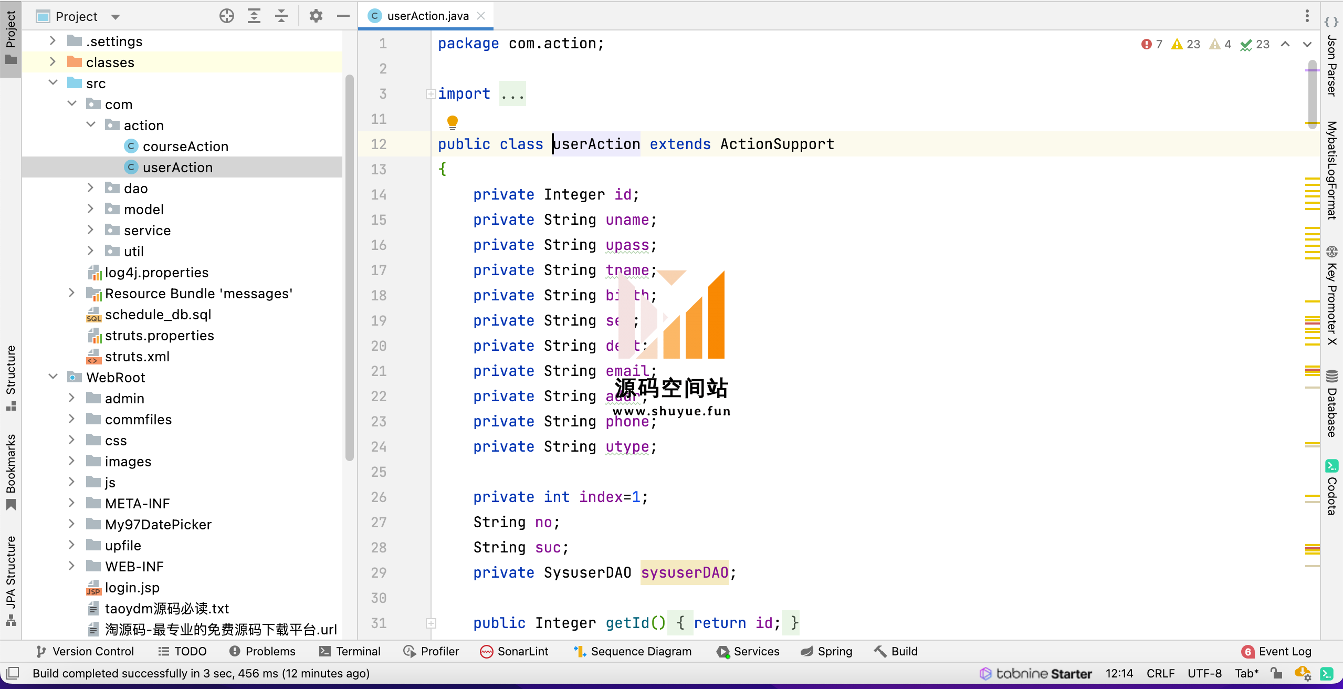Collapse the action package
1343x689 pixels.
[x=91, y=124]
